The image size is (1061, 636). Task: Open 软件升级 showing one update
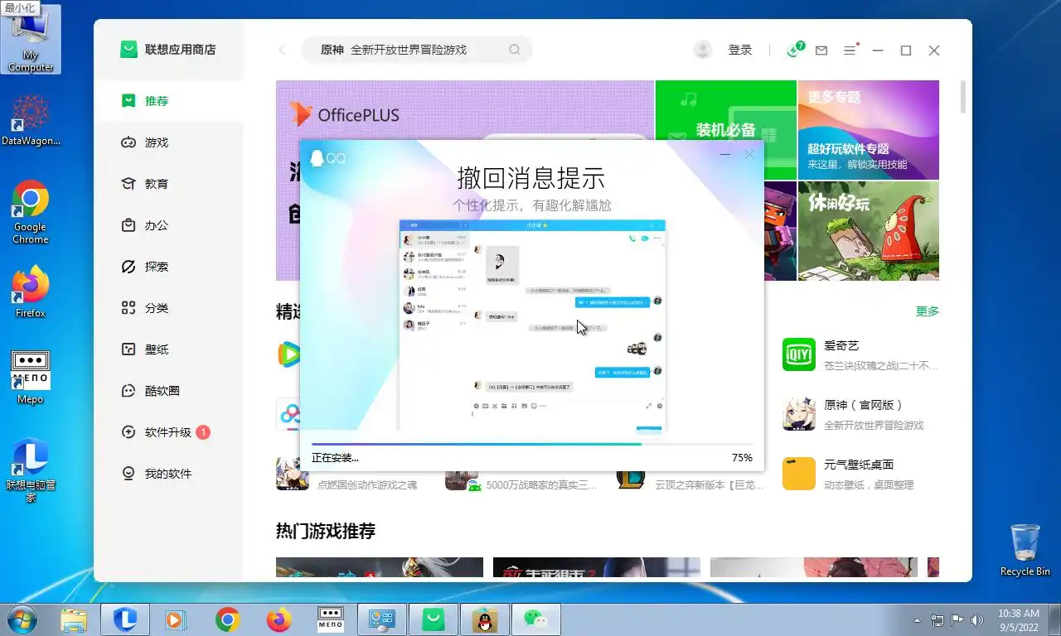coord(168,432)
